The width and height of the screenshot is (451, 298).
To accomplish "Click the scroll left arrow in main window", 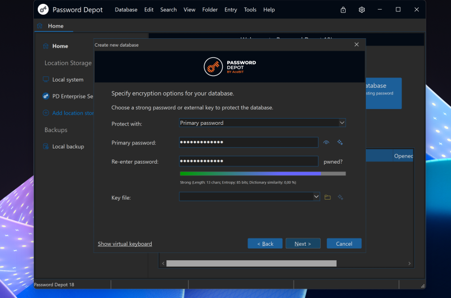I will coord(163,263).
